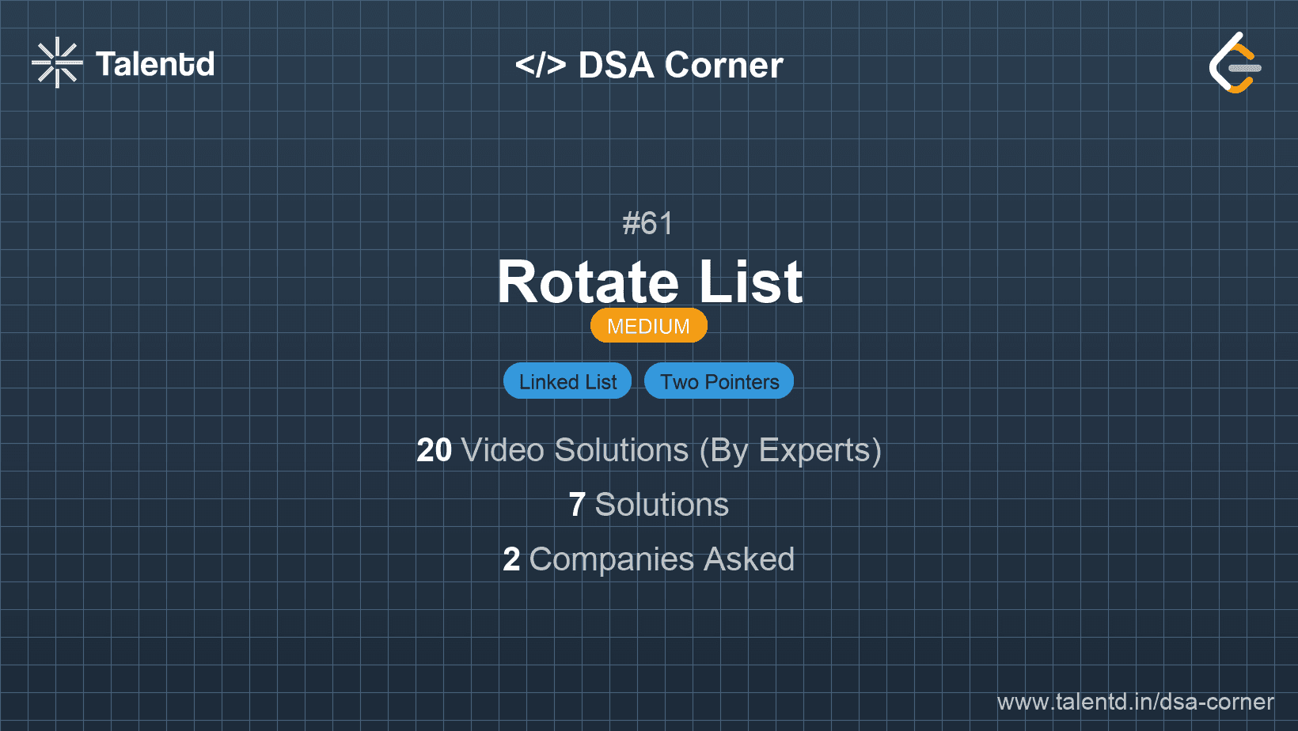Expand the Solutions count entry
The height and width of the screenshot is (731, 1298).
[x=649, y=505]
